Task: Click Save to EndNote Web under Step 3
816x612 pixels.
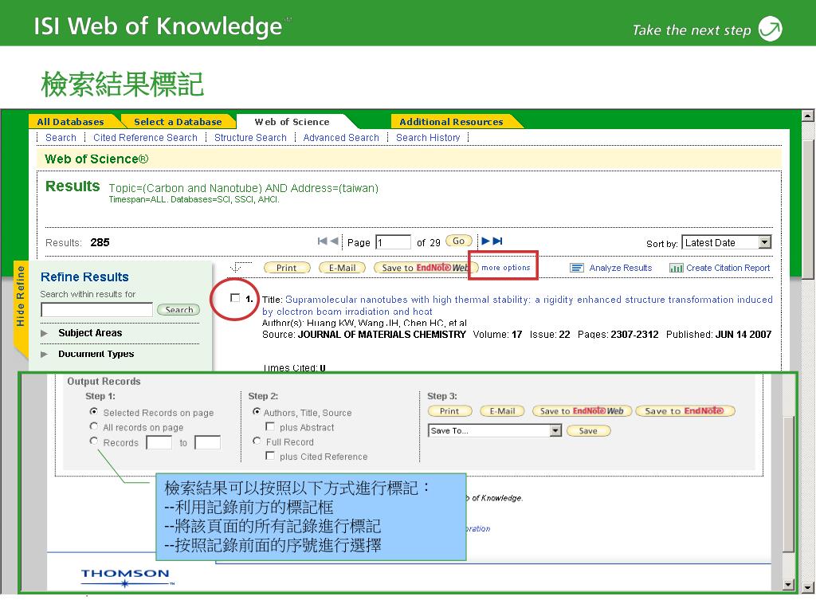Action: click(582, 411)
